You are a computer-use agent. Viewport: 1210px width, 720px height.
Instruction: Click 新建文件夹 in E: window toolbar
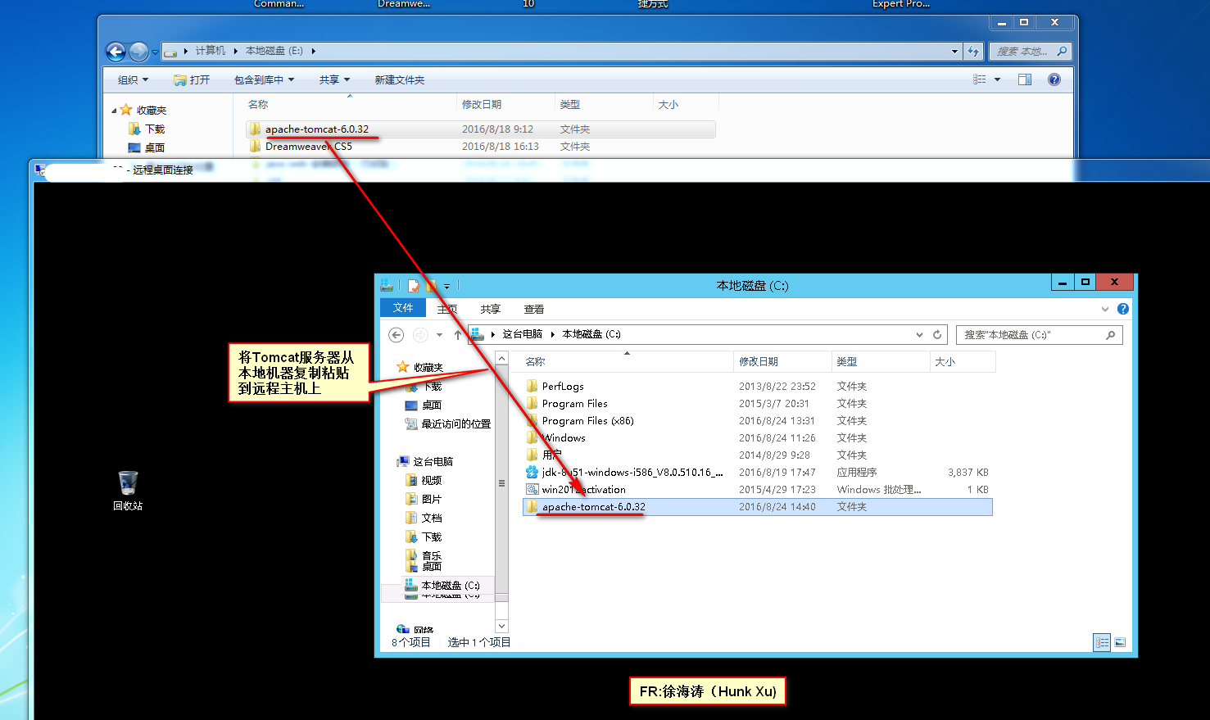coord(399,79)
